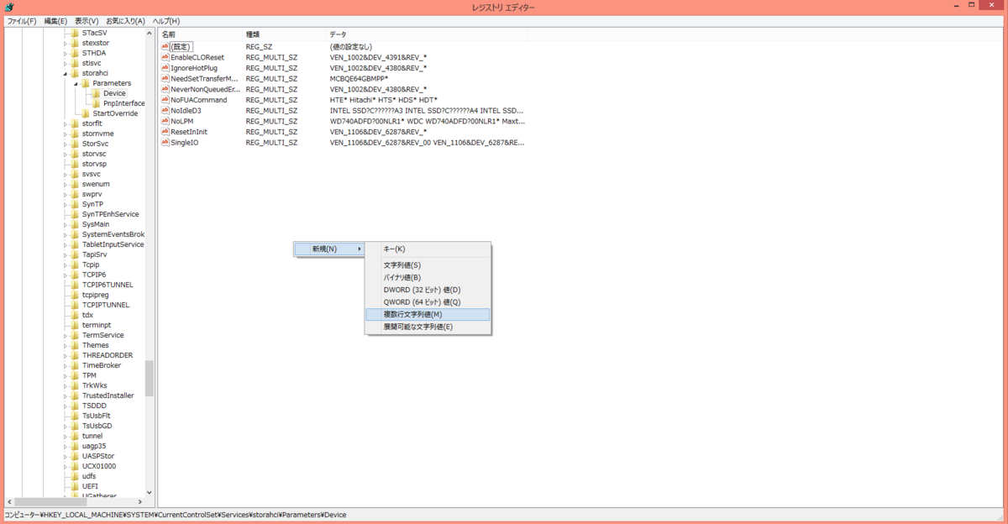Click the UASPStor folder icon
Image resolution: width=1008 pixels, height=524 pixels.
75,456
